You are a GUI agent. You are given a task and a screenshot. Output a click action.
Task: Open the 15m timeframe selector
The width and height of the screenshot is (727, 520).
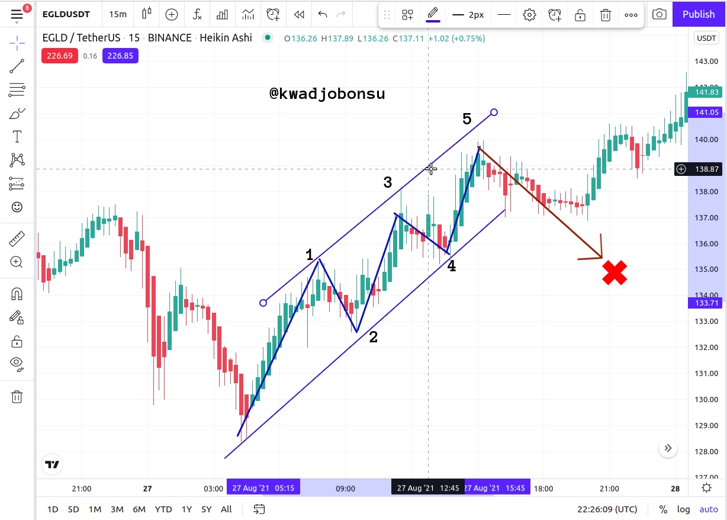(x=118, y=14)
